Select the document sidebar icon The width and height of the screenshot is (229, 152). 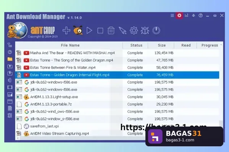click(10, 108)
